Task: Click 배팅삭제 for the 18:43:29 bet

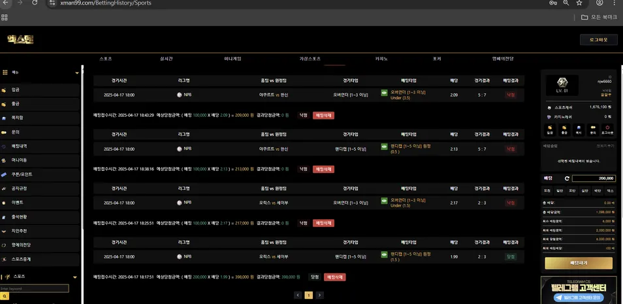Action: (x=323, y=115)
